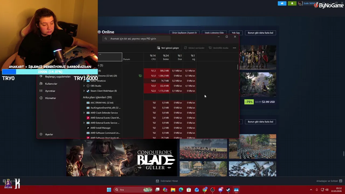Click the Ayrıntılar list icon
The width and height of the screenshot is (345, 194).
point(41,91)
